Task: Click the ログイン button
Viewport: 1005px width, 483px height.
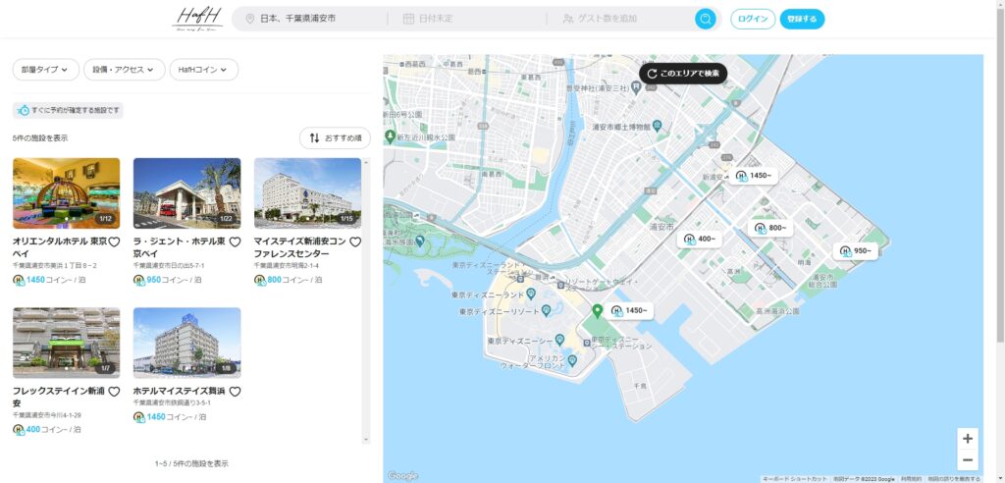Action: click(753, 19)
